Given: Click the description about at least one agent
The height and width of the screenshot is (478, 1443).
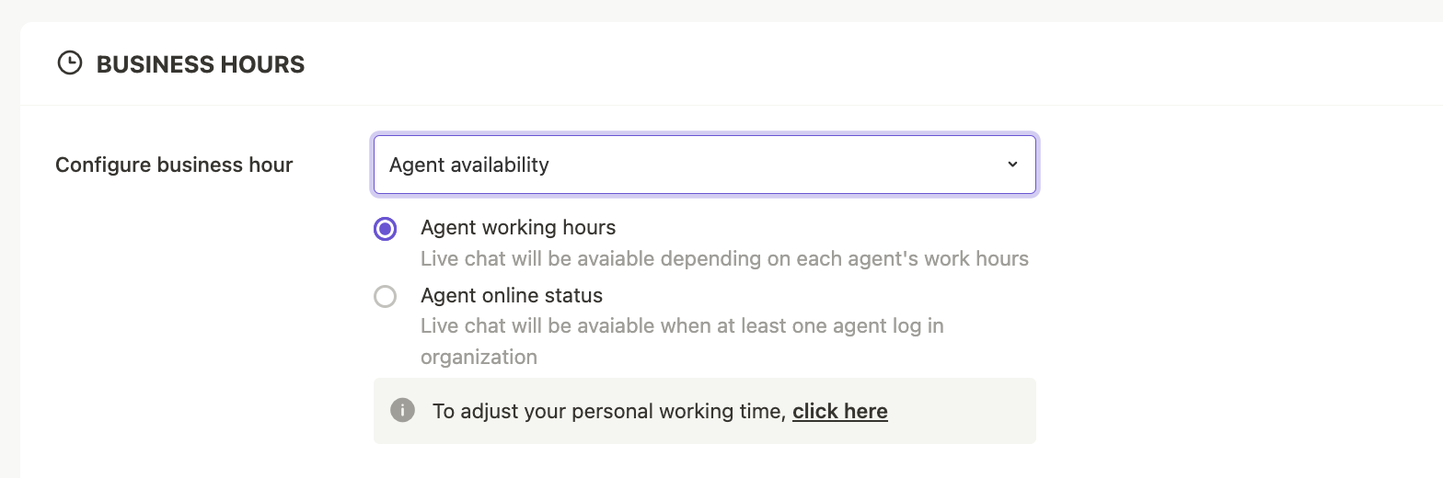Looking at the screenshot, I should pyautogui.click(x=682, y=341).
